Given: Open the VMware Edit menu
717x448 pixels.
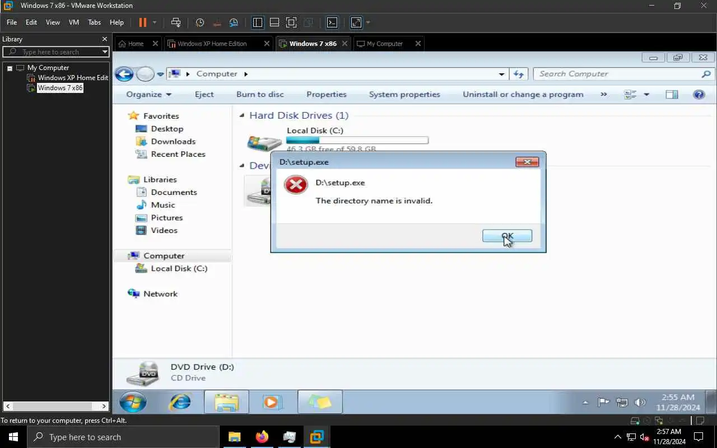Looking at the screenshot, I should tap(31, 22).
